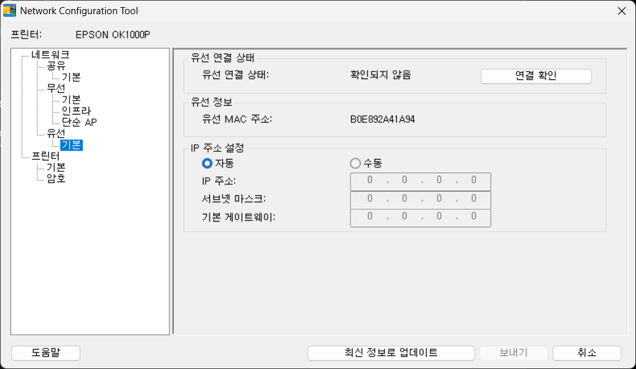The width and height of the screenshot is (636, 369).
Task: Click the MAC address value B0E892A41A94
Action: coord(383,119)
